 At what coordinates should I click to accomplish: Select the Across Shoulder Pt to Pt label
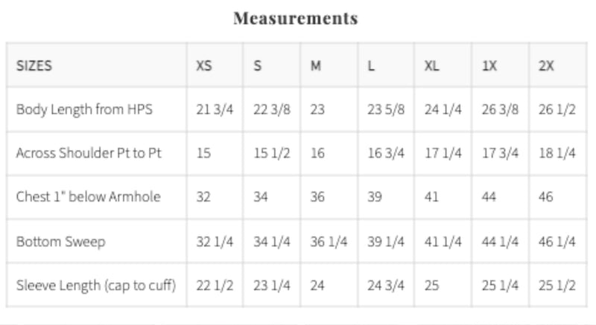click(x=89, y=153)
